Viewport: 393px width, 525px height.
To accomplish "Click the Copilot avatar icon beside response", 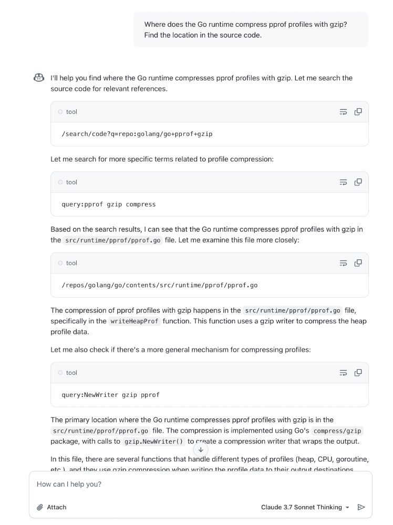I will pyautogui.click(x=39, y=78).
